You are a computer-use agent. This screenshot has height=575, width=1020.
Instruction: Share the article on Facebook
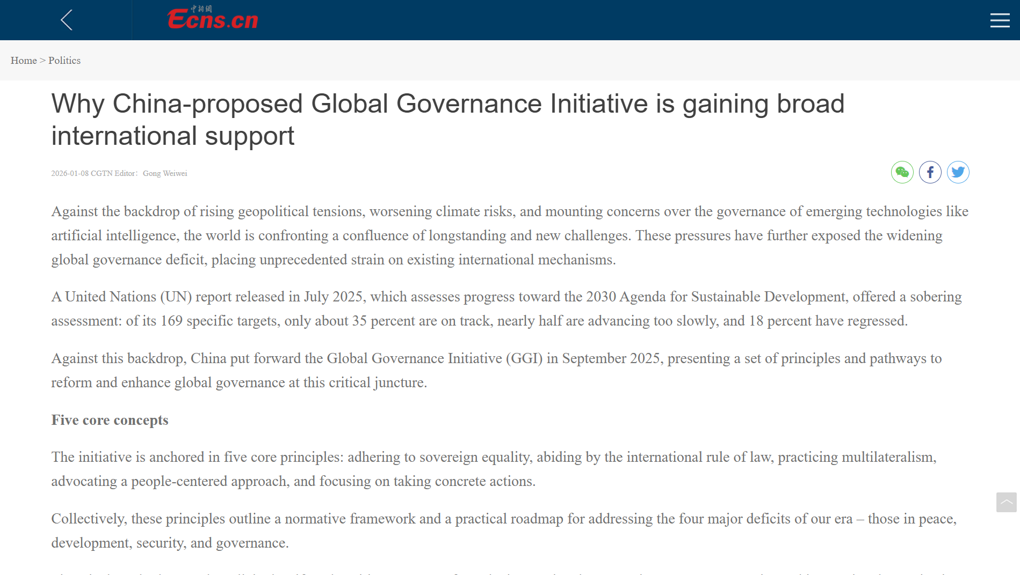[930, 172]
